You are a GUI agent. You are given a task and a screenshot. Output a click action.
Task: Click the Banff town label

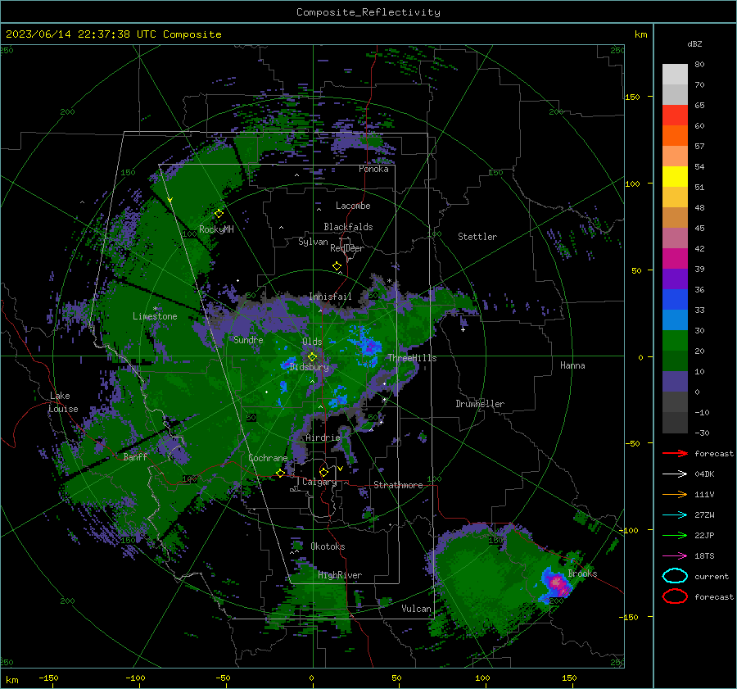135,457
